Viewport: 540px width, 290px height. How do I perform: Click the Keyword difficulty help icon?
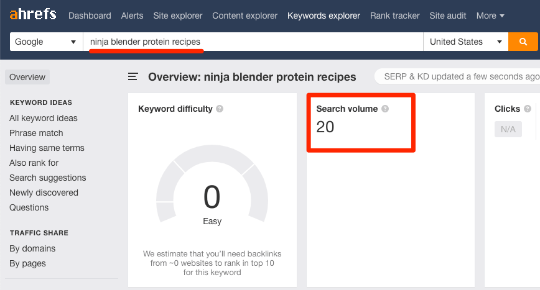[220, 109]
